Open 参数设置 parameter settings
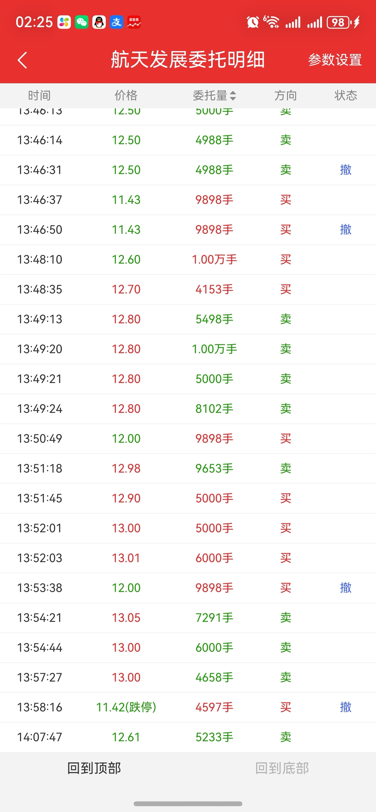This screenshot has height=812, width=376. pyautogui.click(x=335, y=60)
